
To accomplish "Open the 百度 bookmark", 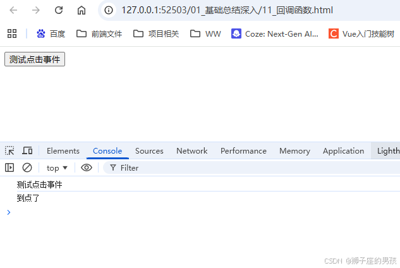I will tap(51, 33).
